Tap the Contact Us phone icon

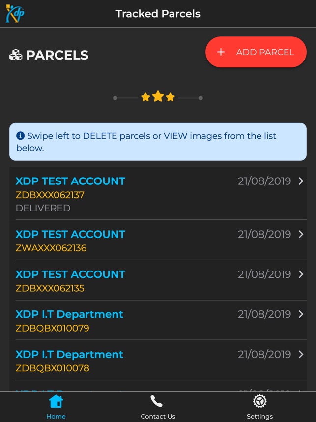[157, 402]
